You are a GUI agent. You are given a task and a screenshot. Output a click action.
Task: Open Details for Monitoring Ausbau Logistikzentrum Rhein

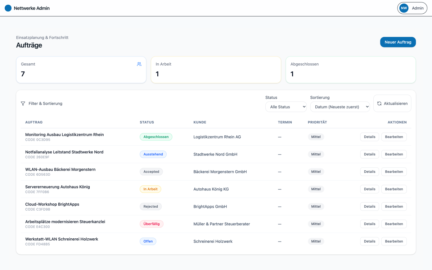[369, 137]
